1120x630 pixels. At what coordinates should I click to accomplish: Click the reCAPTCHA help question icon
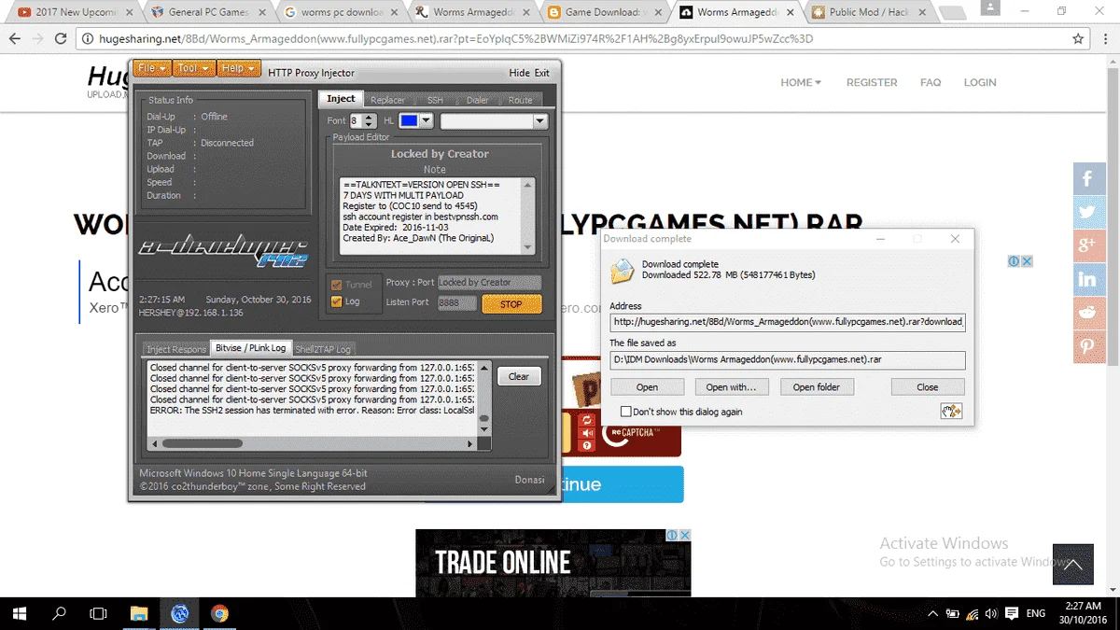(x=587, y=445)
